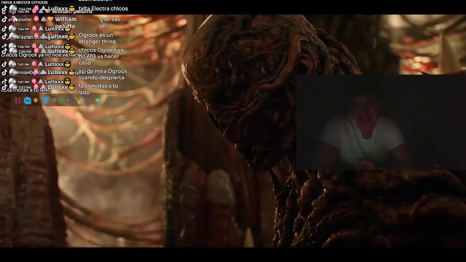
Task: Click the green circle icon in chat toolbar
Action: click(x=61, y=100)
